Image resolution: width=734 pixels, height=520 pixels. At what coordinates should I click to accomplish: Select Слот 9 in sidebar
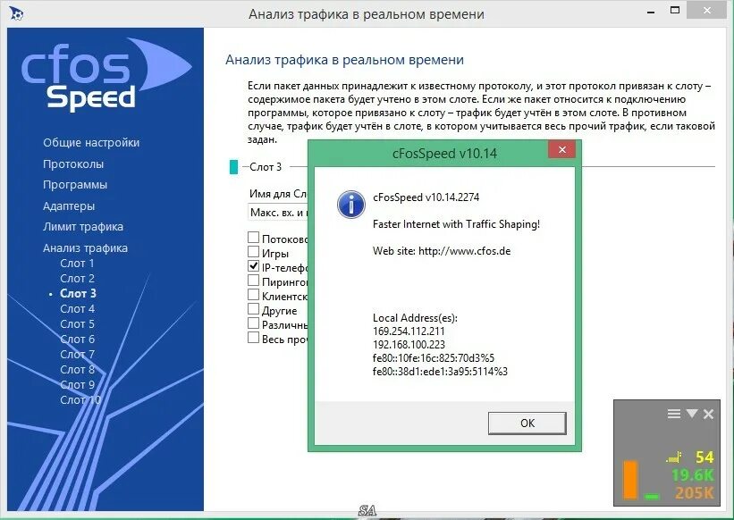tap(77, 385)
